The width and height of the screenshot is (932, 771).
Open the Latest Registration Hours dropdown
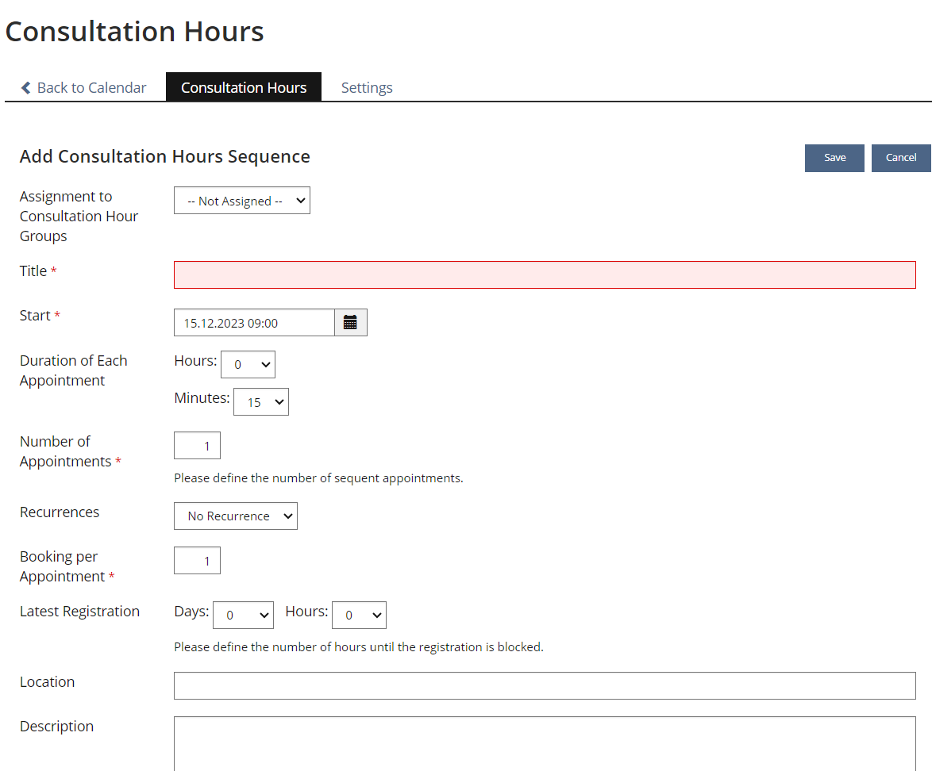(359, 616)
